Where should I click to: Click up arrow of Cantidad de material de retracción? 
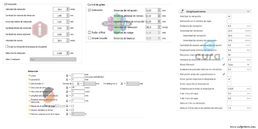(68, 15)
